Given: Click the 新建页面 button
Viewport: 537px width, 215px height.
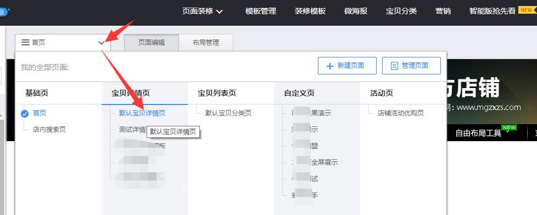Looking at the screenshot, I should pos(347,66).
